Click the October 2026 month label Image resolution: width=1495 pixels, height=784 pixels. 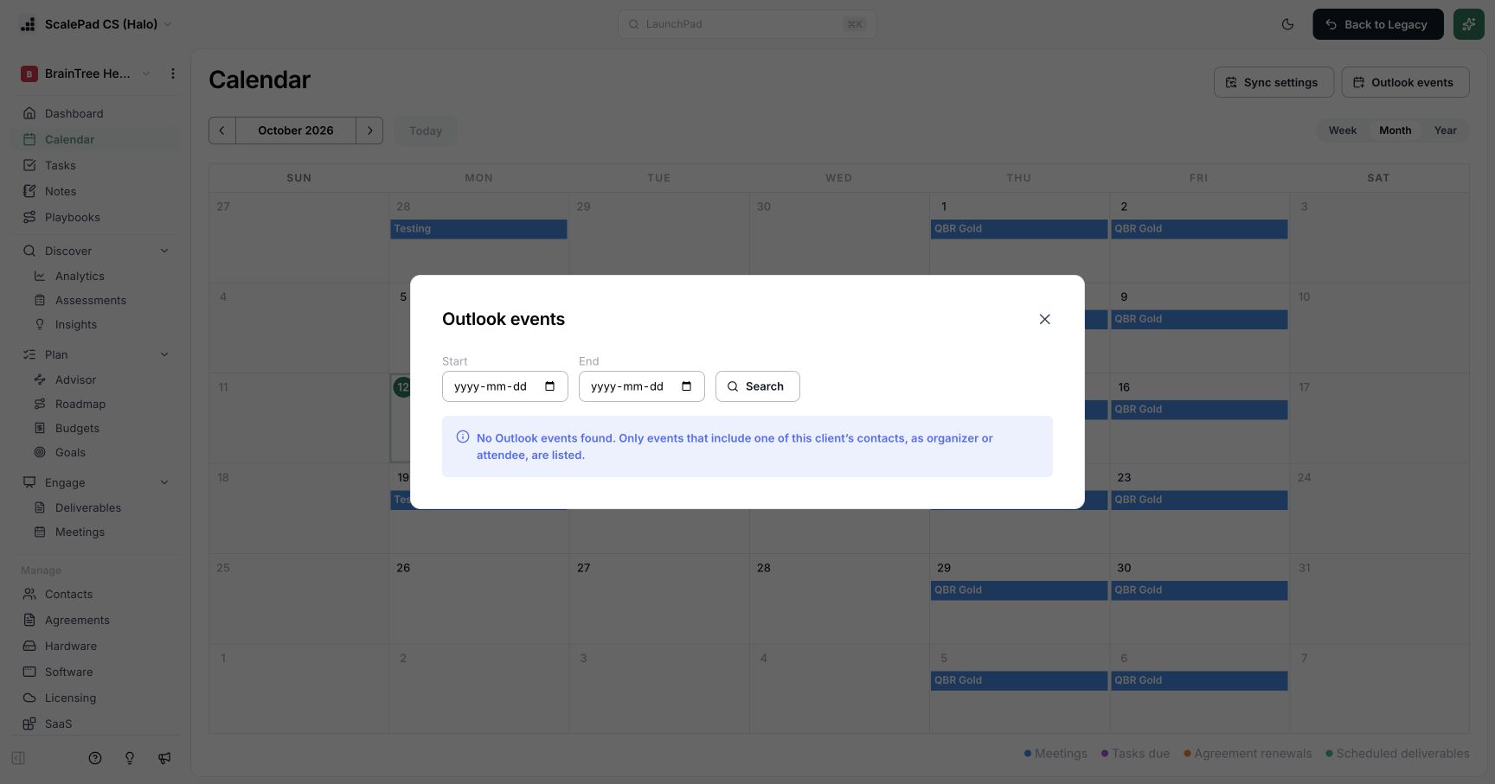pyautogui.click(x=296, y=131)
